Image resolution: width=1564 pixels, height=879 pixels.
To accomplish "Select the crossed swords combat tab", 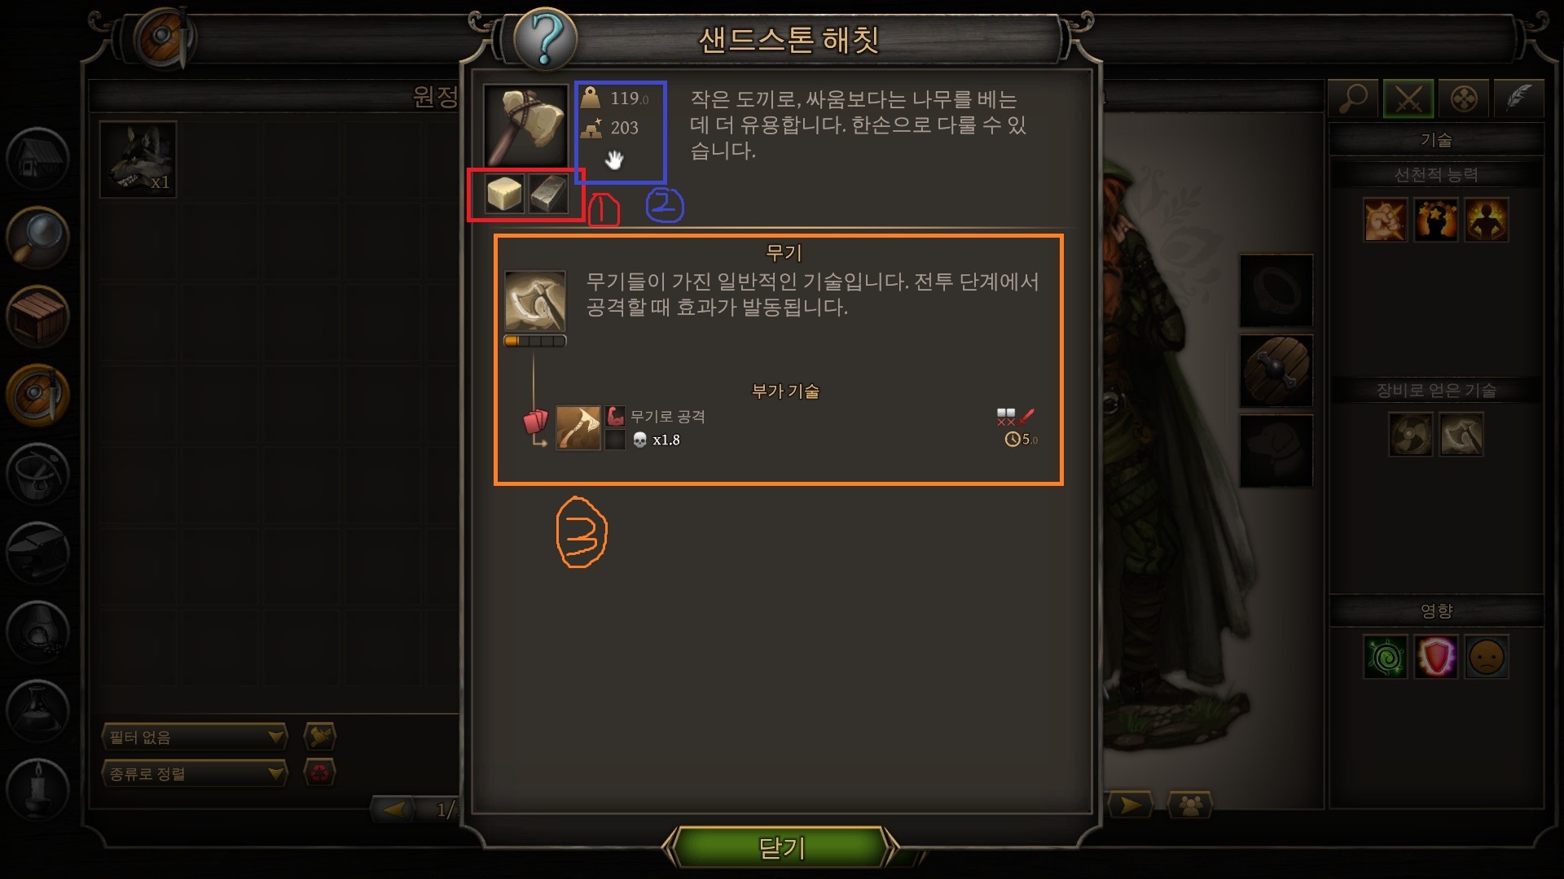I will tap(1408, 99).
